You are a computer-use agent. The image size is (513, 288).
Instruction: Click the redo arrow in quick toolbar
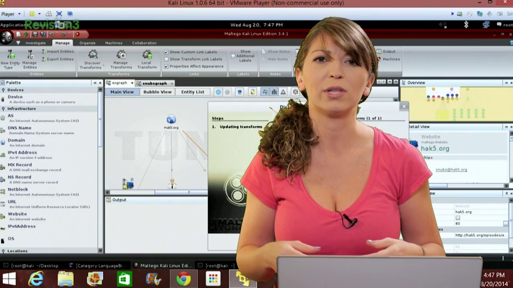pos(64,34)
